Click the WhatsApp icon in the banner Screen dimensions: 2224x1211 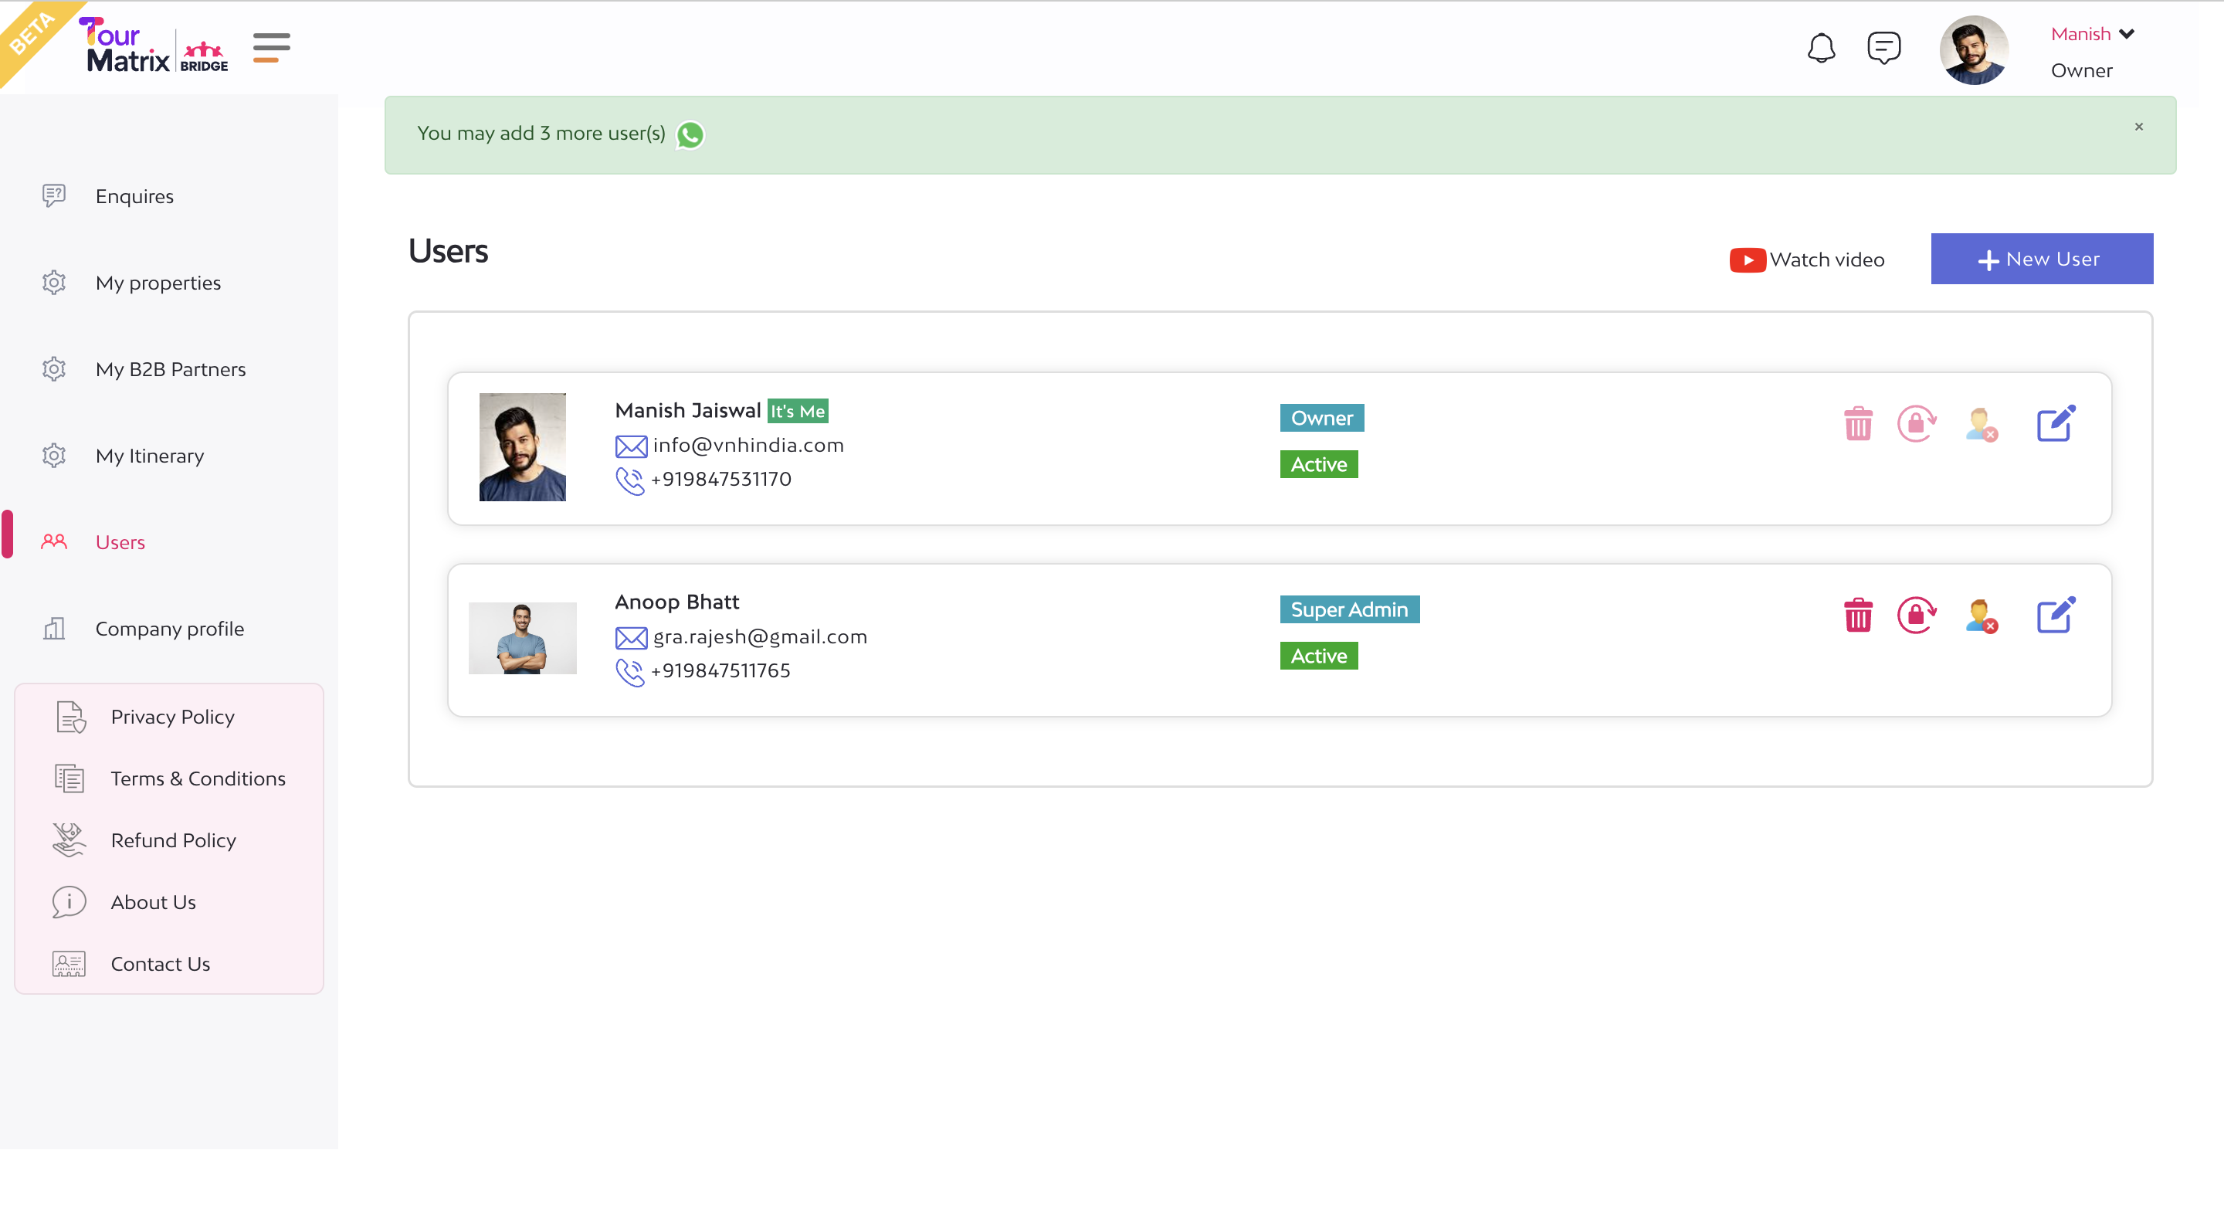(690, 134)
